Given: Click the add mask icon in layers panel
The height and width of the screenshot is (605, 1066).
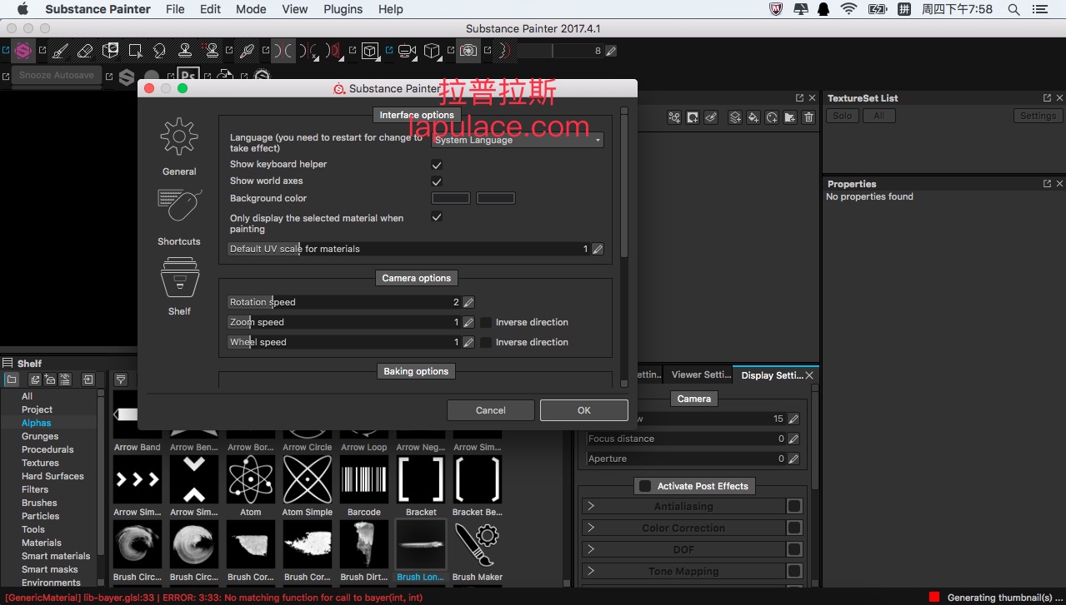Looking at the screenshot, I should pyautogui.click(x=693, y=117).
